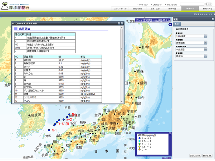Switch to the 表示 tab
Image resolution: width=215 pixels, height=161 pixels.
pos(177,24)
